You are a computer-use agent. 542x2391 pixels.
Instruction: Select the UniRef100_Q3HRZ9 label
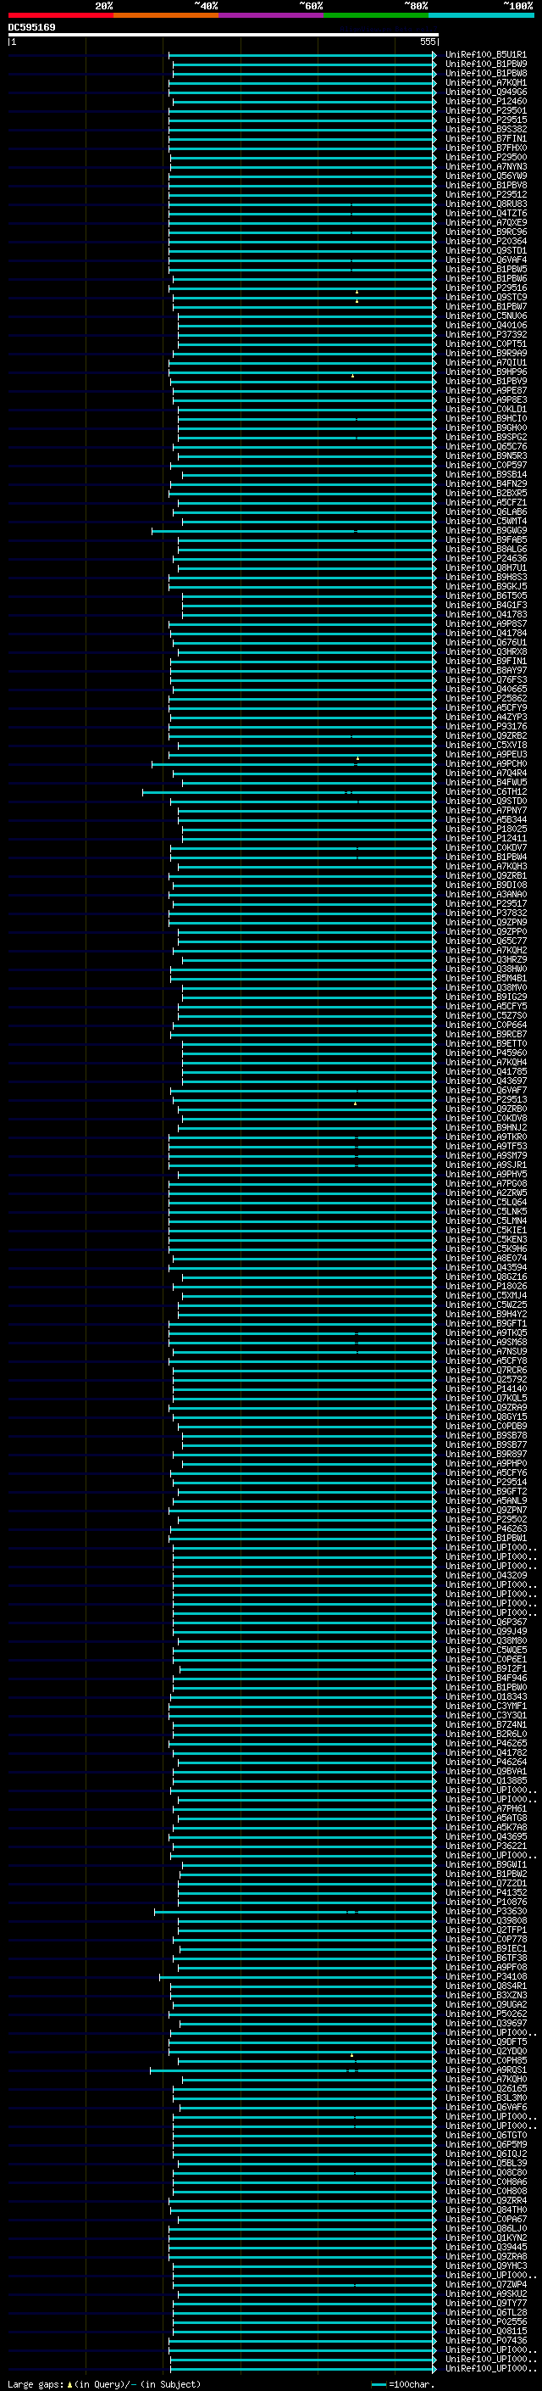coord(485,960)
